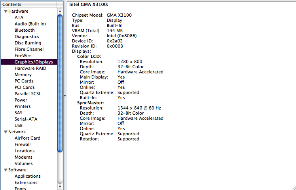Screen dimensions: 296x190
Task: Click the Network category label
Action: tap(17, 132)
